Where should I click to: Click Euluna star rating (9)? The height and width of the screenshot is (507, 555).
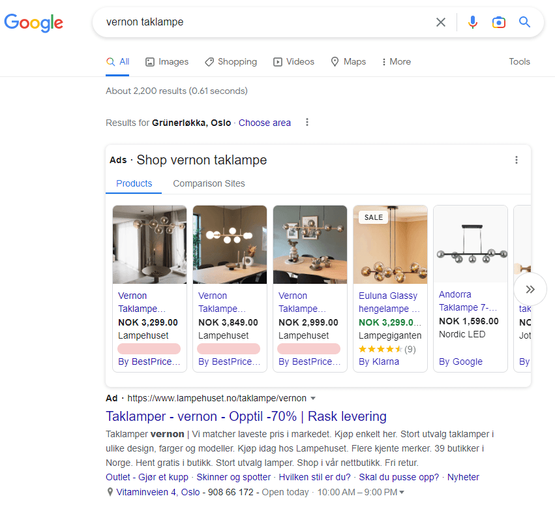click(x=387, y=350)
